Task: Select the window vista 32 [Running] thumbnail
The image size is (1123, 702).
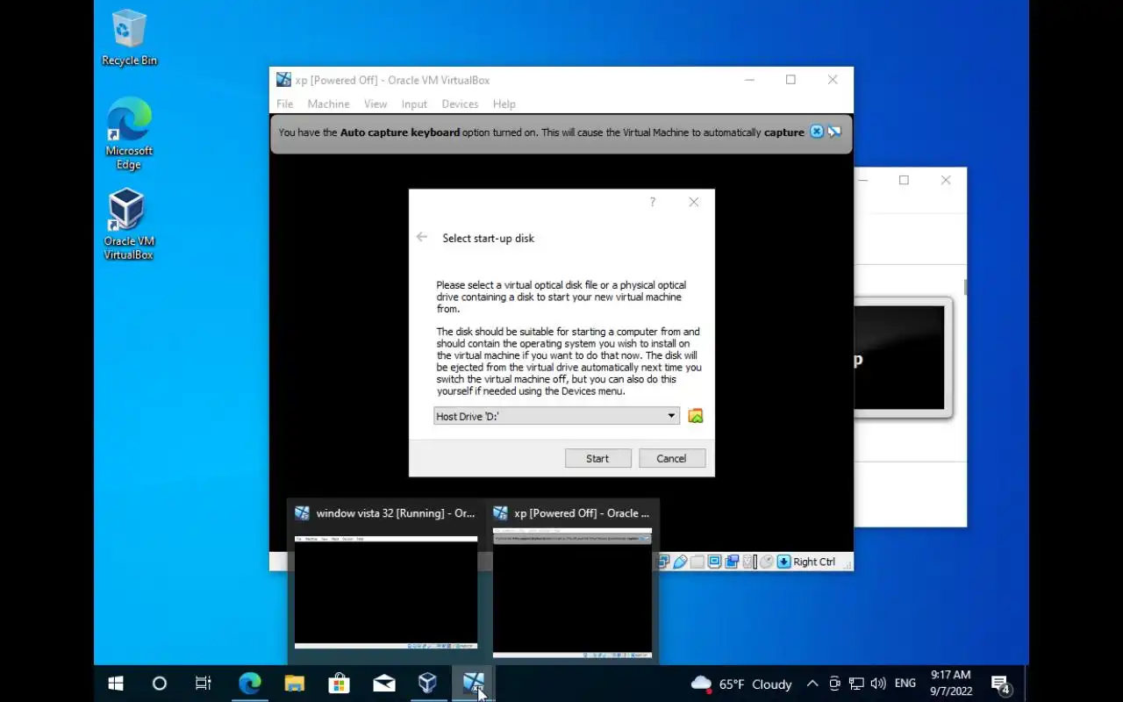Action: [386, 581]
